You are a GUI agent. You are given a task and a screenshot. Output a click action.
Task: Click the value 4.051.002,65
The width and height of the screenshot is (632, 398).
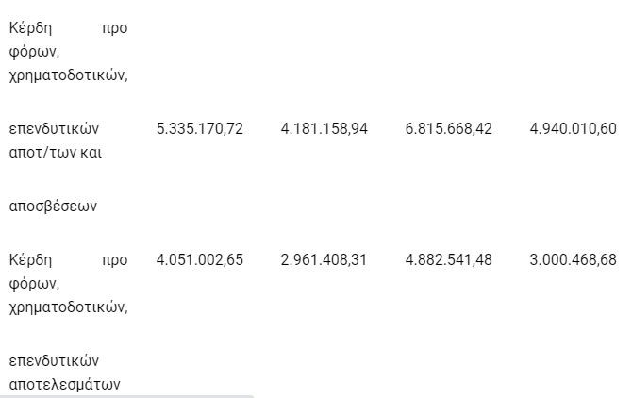(200, 259)
